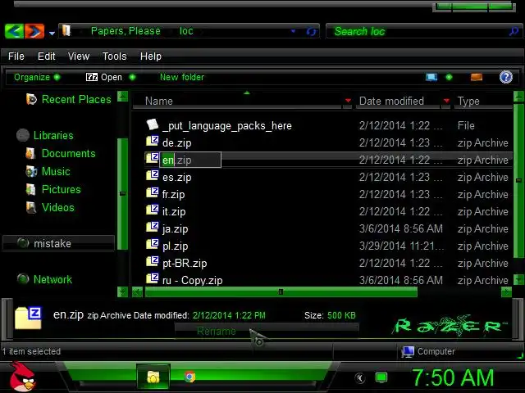525x393 pixels.
Task: Sort by the Name column header
Action: pyautogui.click(x=158, y=101)
